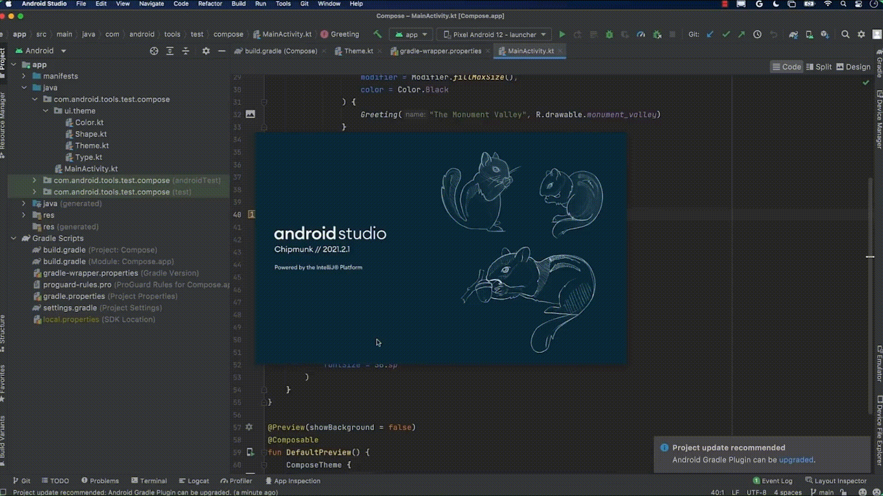This screenshot has height=496, width=883.
Task: Open the Device Manager toolbar icon
Action: click(809, 34)
